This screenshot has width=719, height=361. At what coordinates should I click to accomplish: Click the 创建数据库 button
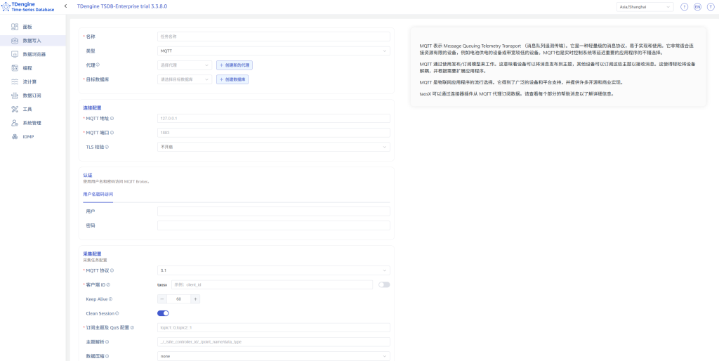point(232,79)
